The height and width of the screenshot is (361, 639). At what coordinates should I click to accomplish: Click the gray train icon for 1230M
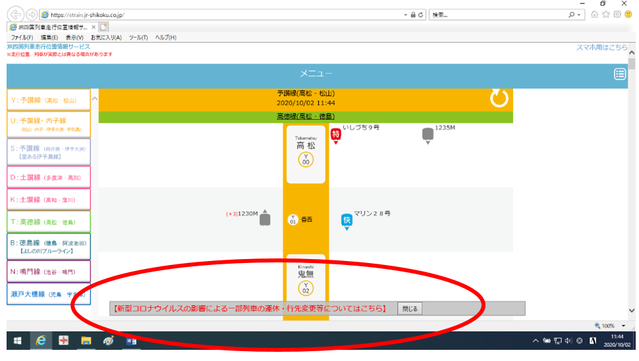[265, 218]
